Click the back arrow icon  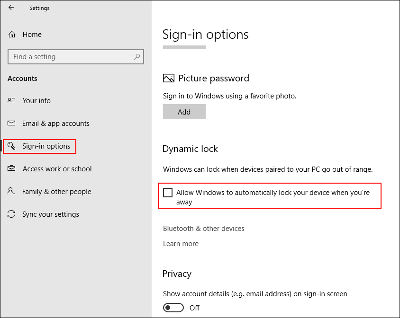point(11,8)
